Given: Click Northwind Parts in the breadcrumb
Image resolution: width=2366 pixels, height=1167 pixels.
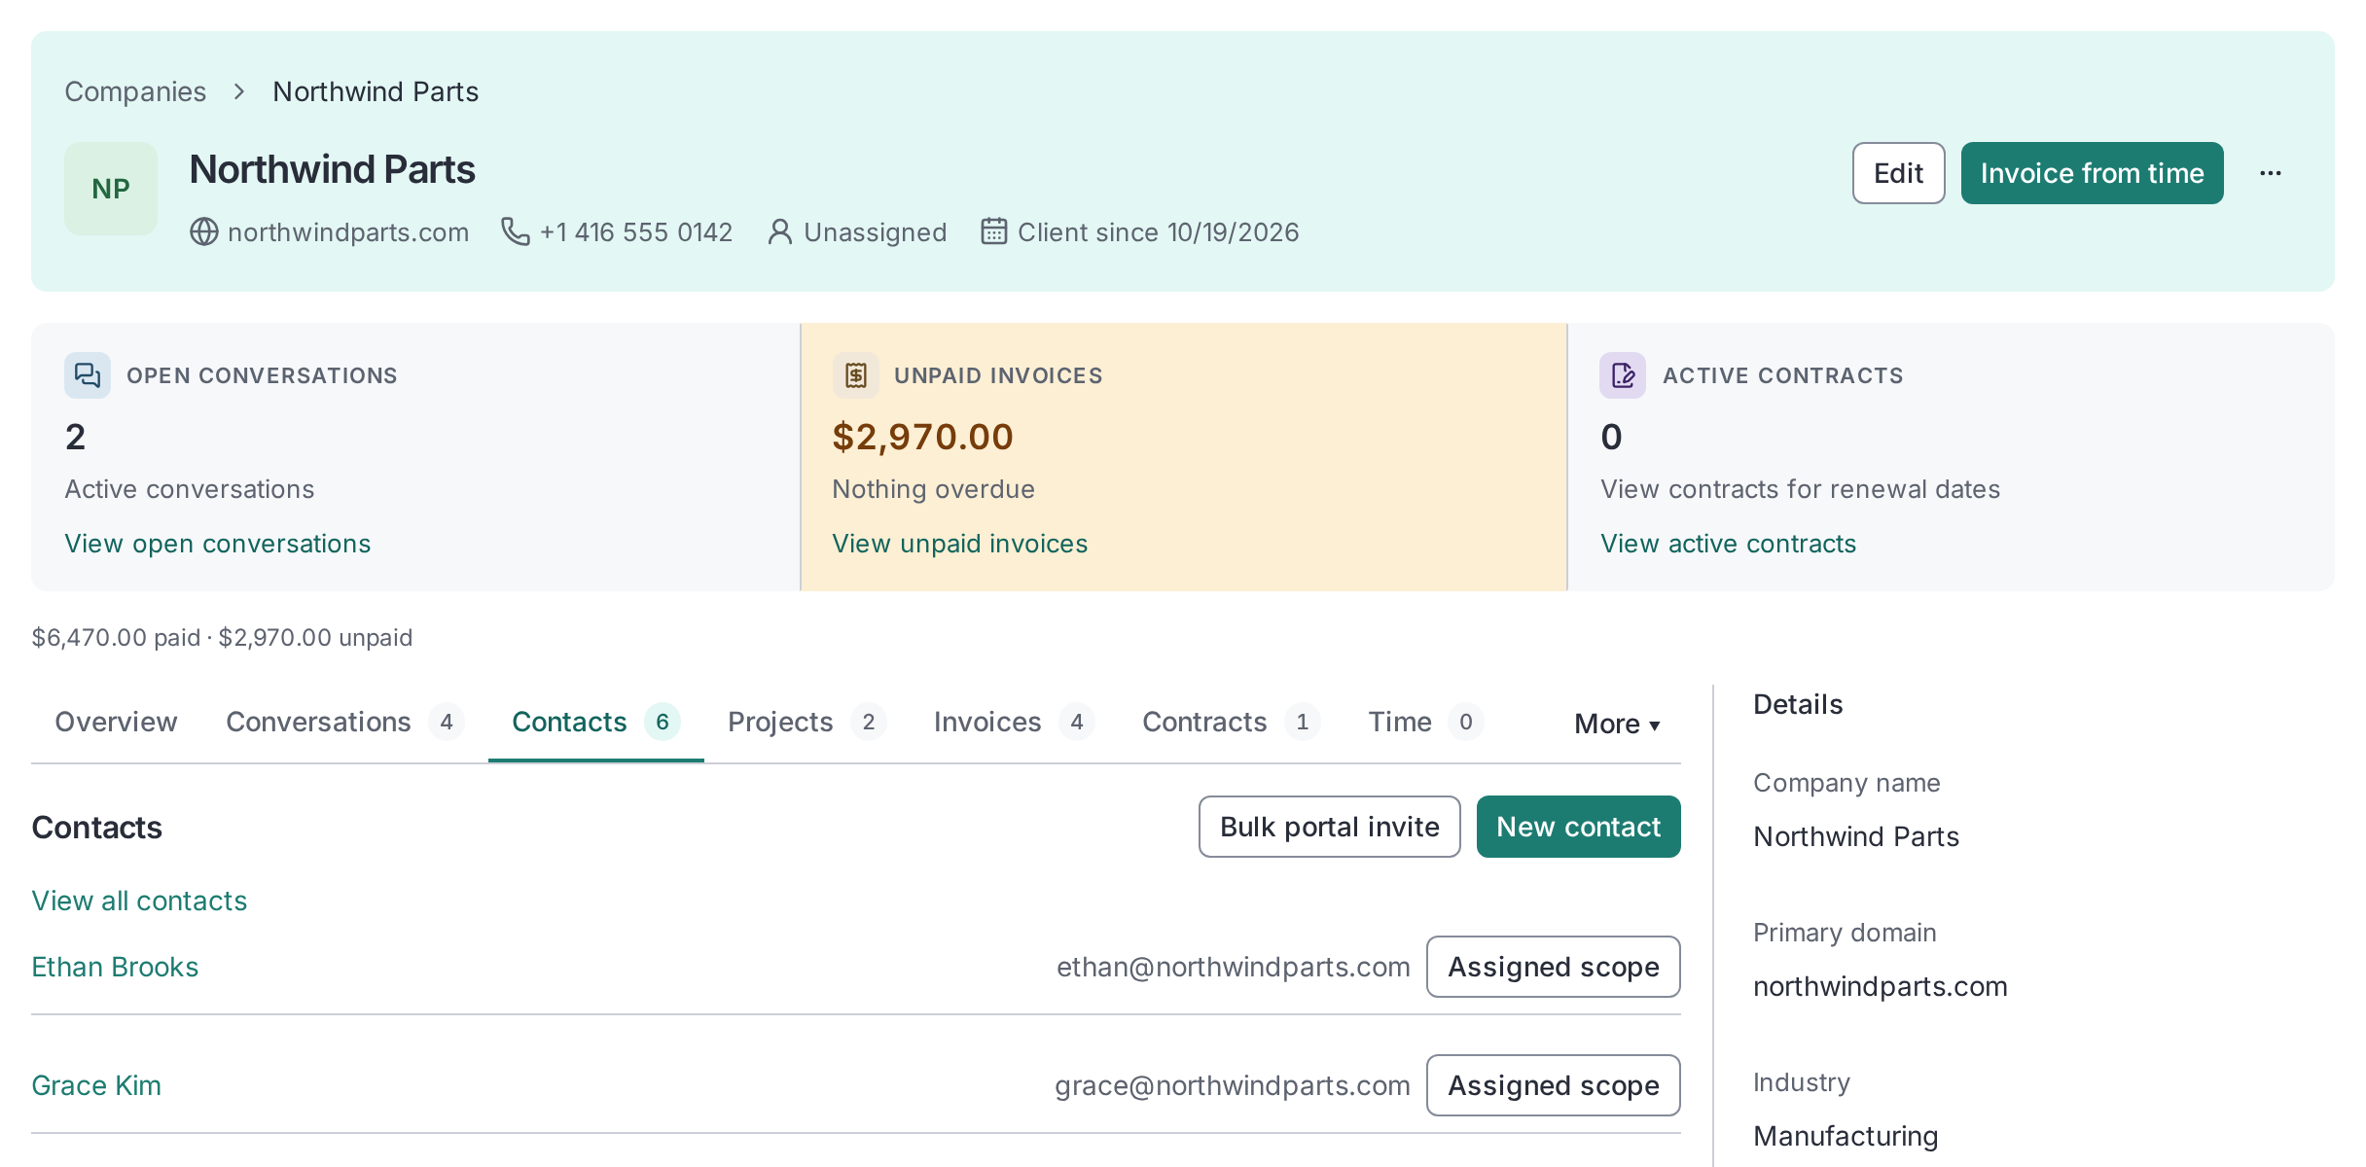Looking at the screenshot, I should coord(376,91).
